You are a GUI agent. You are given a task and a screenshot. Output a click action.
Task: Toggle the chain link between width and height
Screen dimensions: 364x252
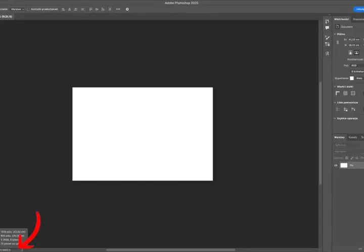tap(338, 42)
